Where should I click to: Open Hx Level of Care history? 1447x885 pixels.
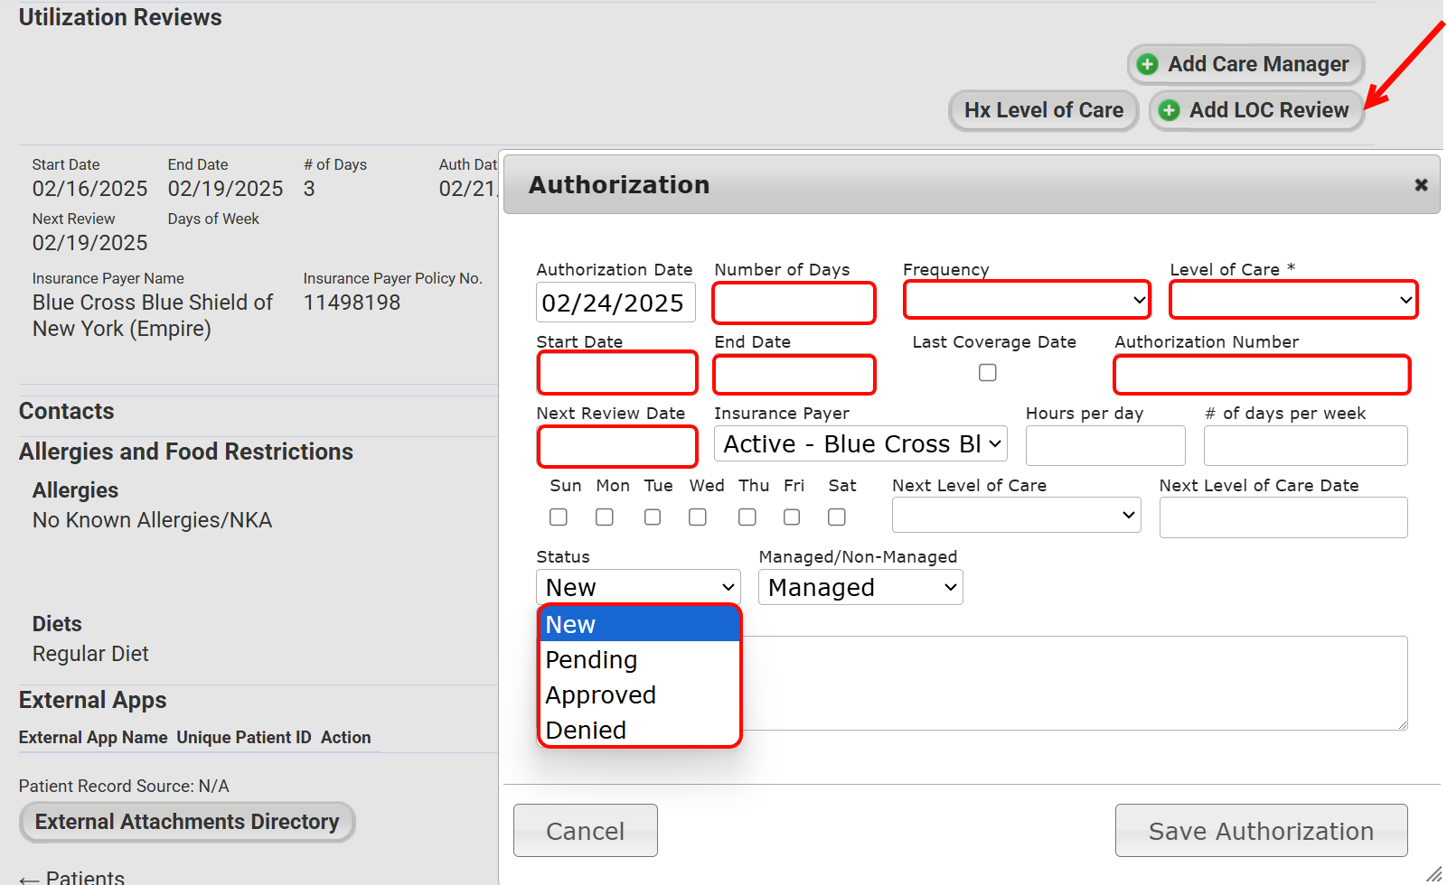click(1043, 110)
